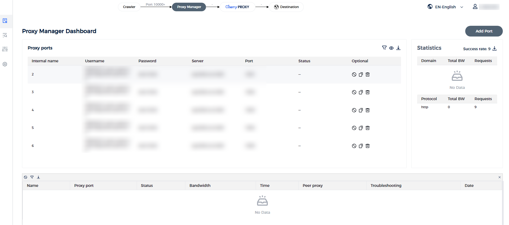Toggle visibility eye in Proxy ports header
The height and width of the screenshot is (225, 509).
coord(391,48)
